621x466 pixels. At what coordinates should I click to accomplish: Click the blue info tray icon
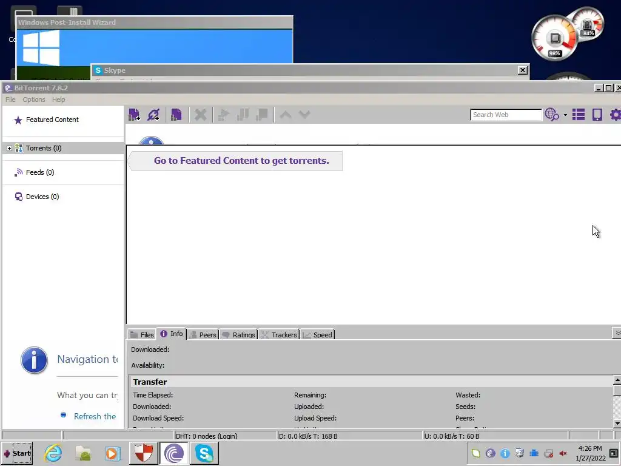(505, 453)
